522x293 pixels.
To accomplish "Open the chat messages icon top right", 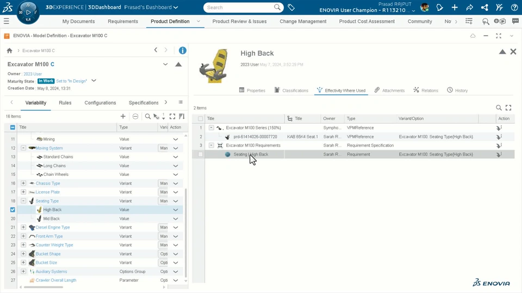I will pyautogui.click(x=515, y=21).
